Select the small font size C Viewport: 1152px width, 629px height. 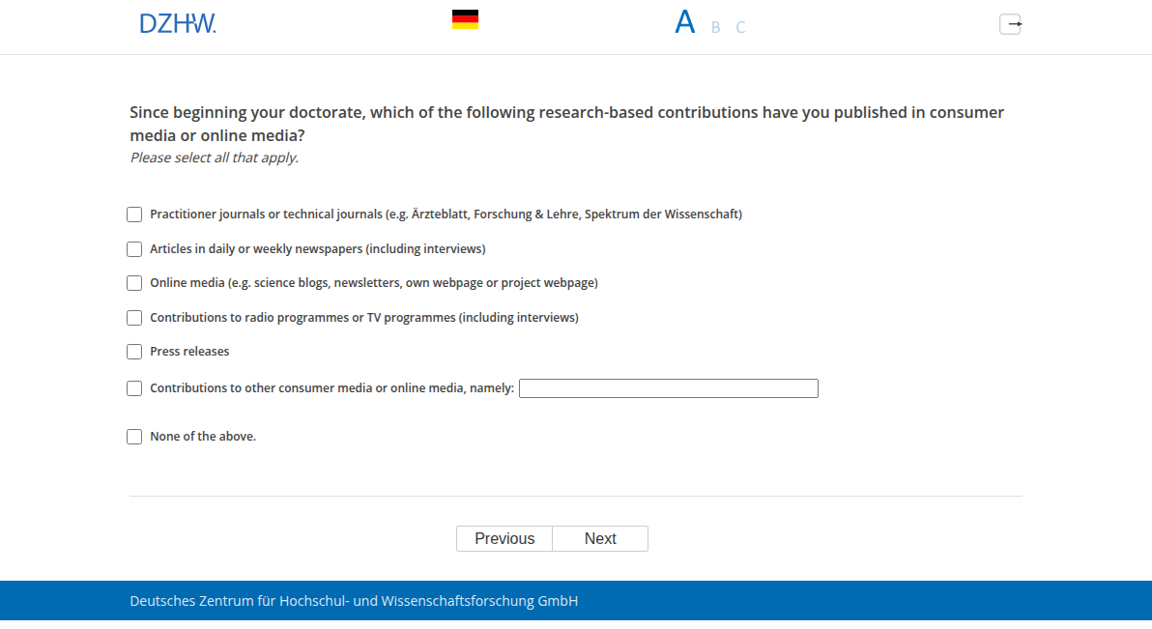(740, 27)
